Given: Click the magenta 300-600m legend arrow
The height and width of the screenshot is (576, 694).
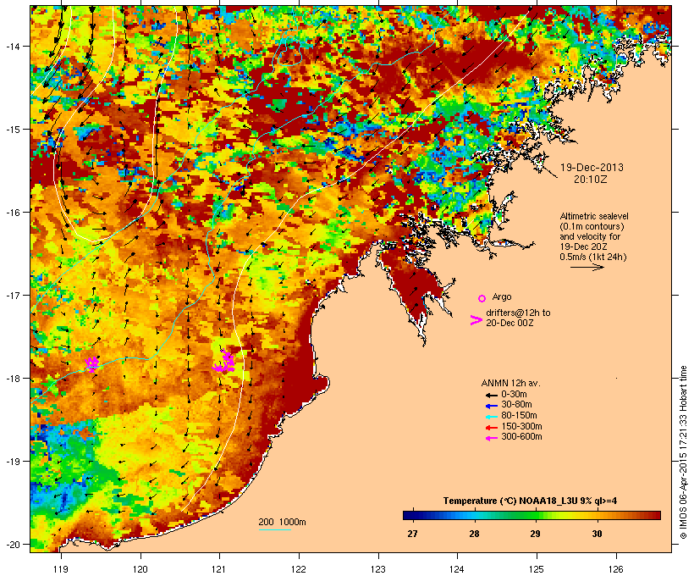Looking at the screenshot, I should coord(491,438).
